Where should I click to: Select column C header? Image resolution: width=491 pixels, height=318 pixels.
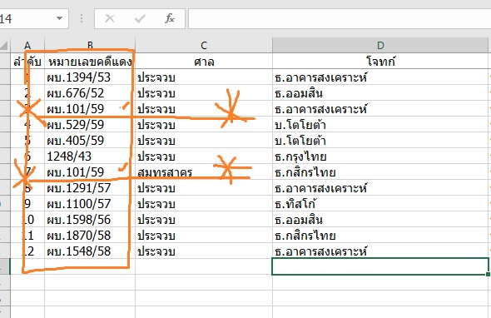click(204, 46)
